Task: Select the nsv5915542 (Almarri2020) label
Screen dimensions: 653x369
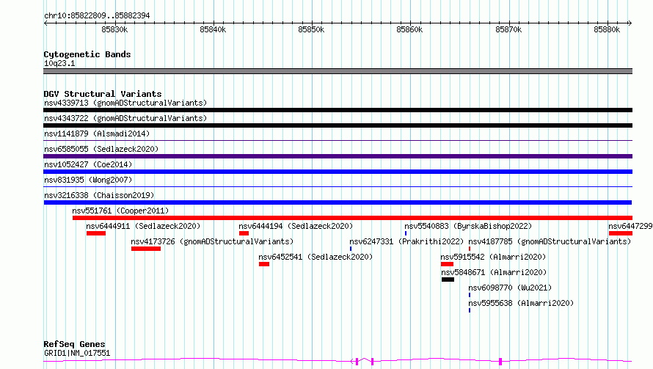Action: tap(493, 257)
